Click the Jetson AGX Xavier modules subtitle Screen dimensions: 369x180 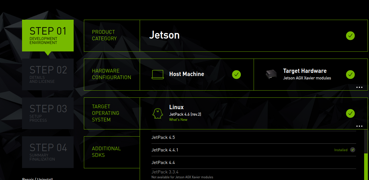pyautogui.click(x=307, y=78)
